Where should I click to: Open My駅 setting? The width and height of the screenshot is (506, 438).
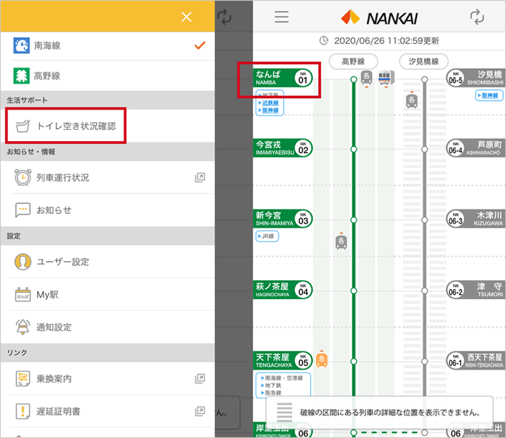point(107,294)
